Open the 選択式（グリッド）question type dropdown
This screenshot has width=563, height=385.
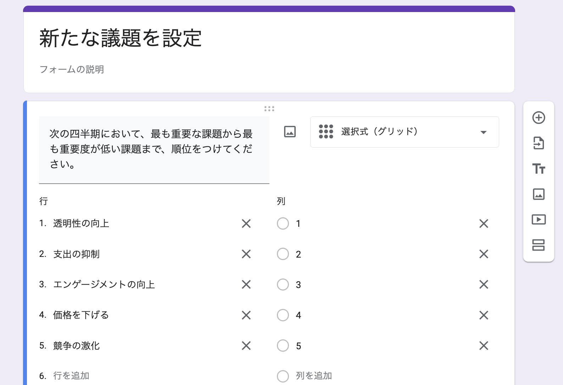[404, 132]
